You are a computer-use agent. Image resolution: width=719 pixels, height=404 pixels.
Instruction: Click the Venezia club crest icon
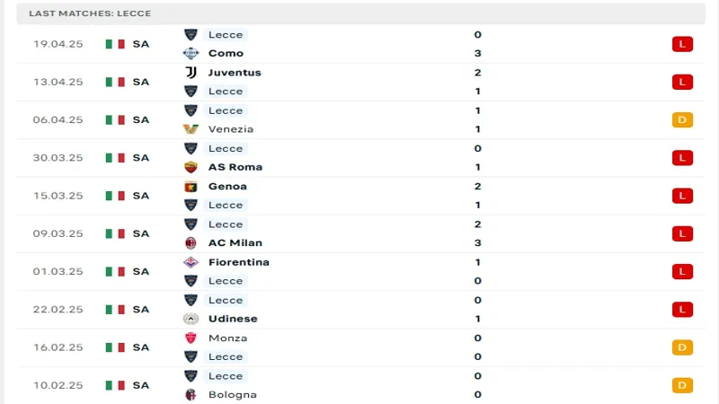[x=191, y=129]
